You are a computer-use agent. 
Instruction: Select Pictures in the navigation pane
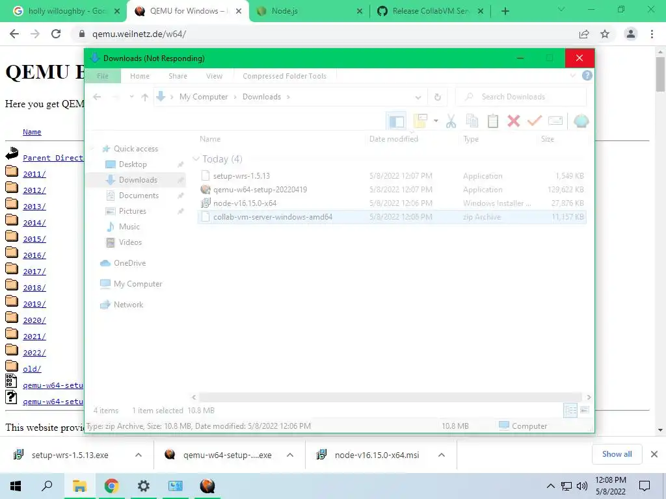[132, 211]
